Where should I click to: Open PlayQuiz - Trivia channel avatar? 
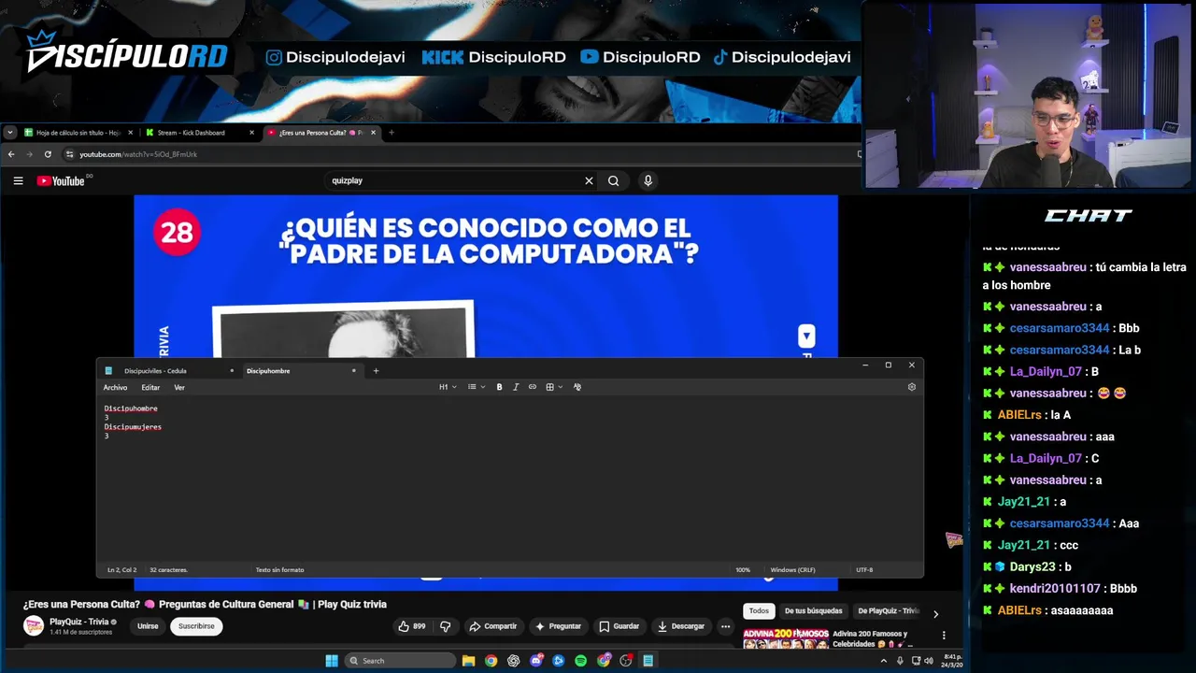[34, 626]
